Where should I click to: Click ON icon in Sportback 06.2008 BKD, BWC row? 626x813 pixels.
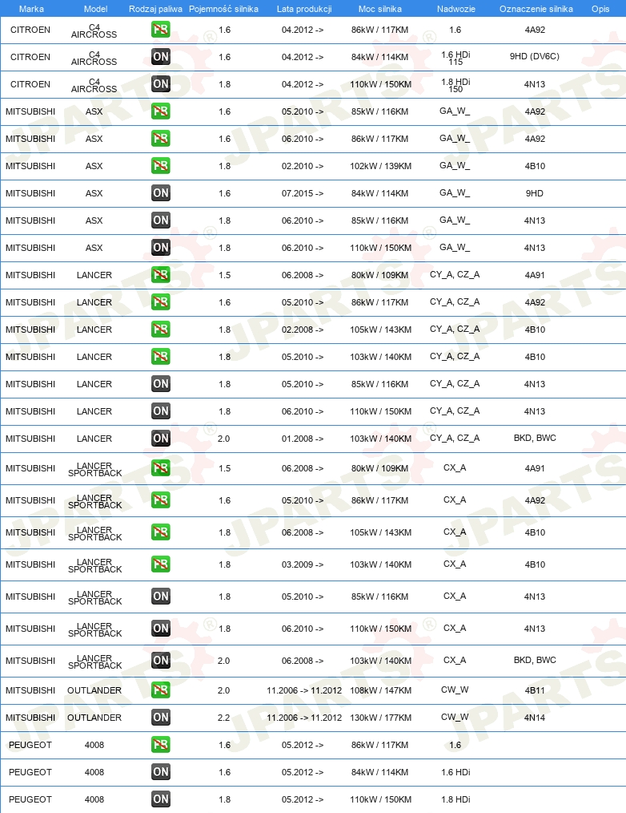click(x=161, y=661)
